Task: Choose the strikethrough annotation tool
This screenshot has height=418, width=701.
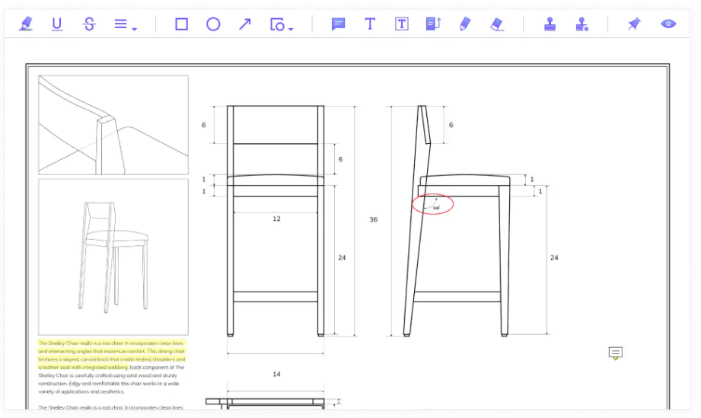Action: (x=89, y=24)
